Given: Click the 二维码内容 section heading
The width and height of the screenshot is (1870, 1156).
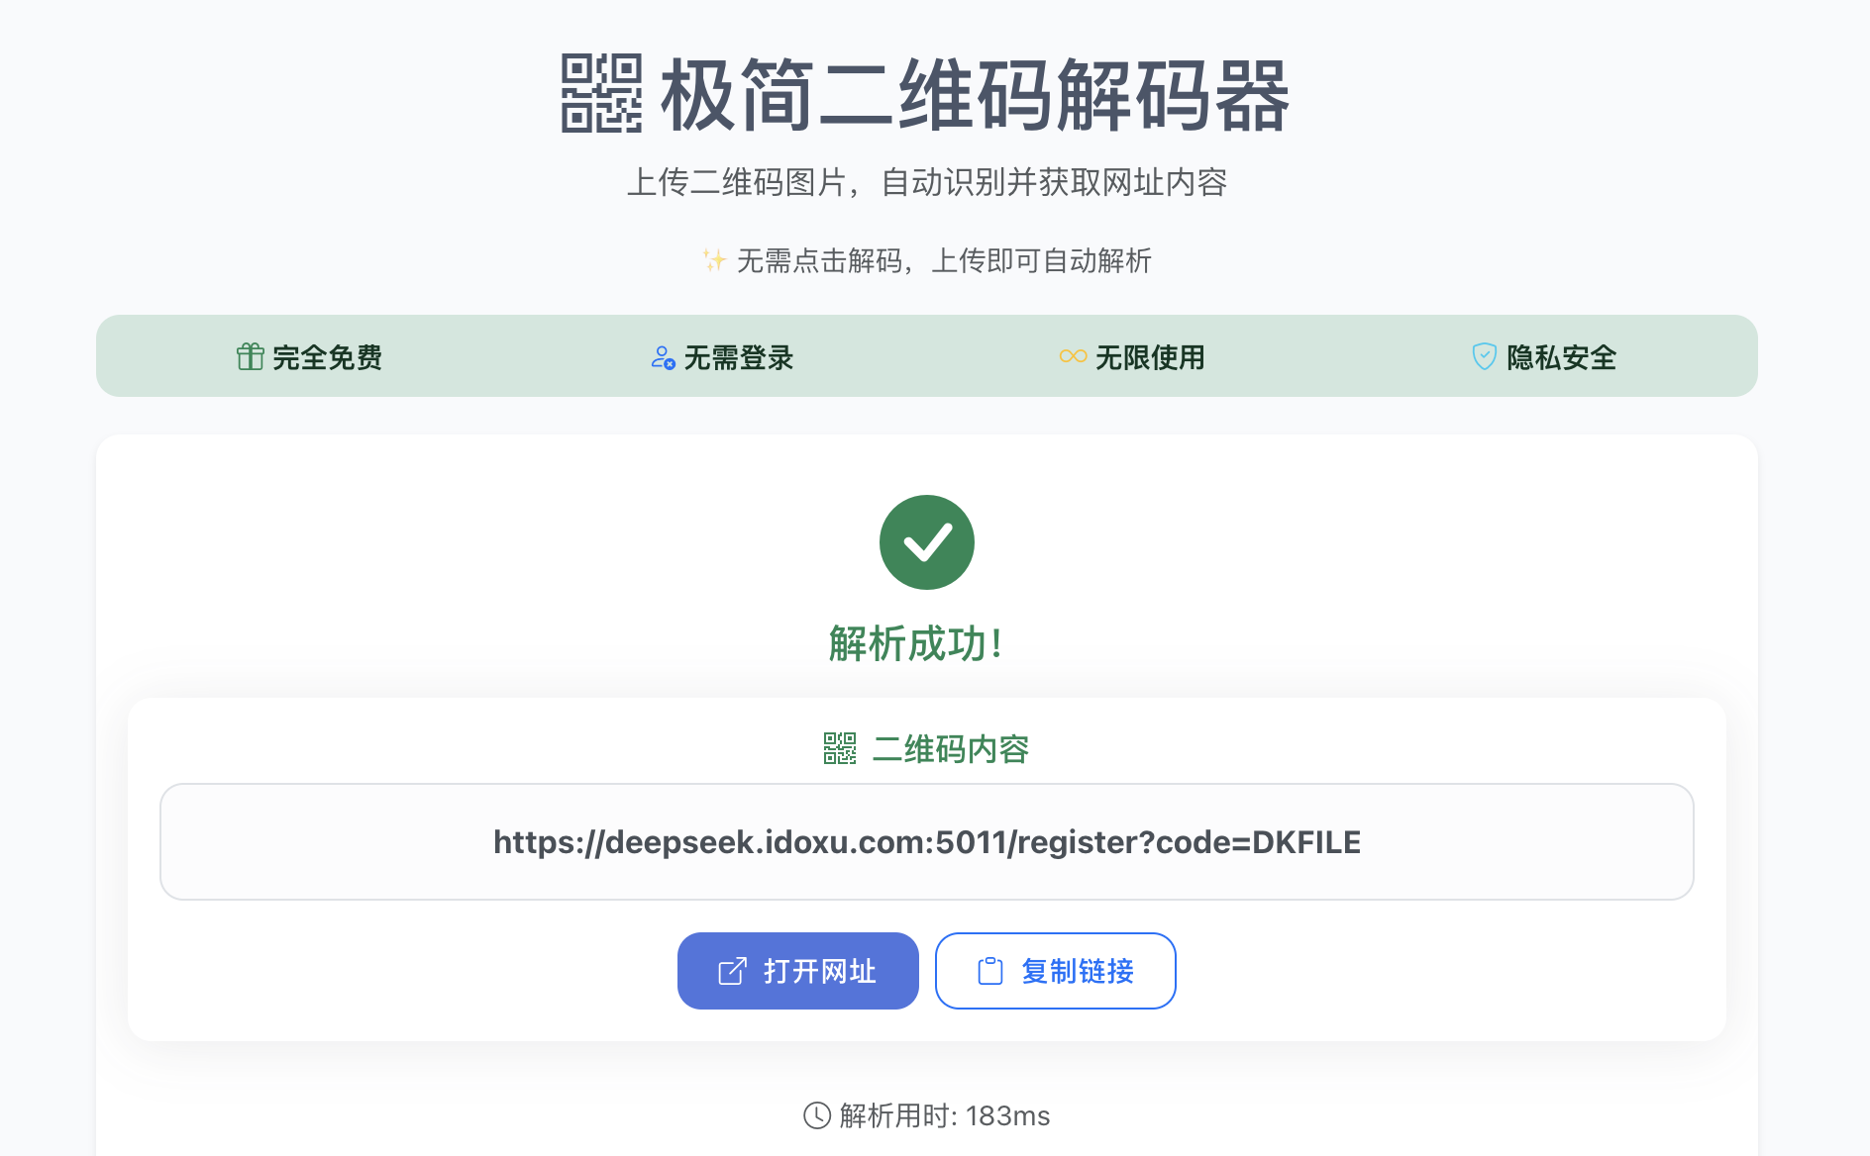Looking at the screenshot, I should pyautogui.click(x=950, y=749).
